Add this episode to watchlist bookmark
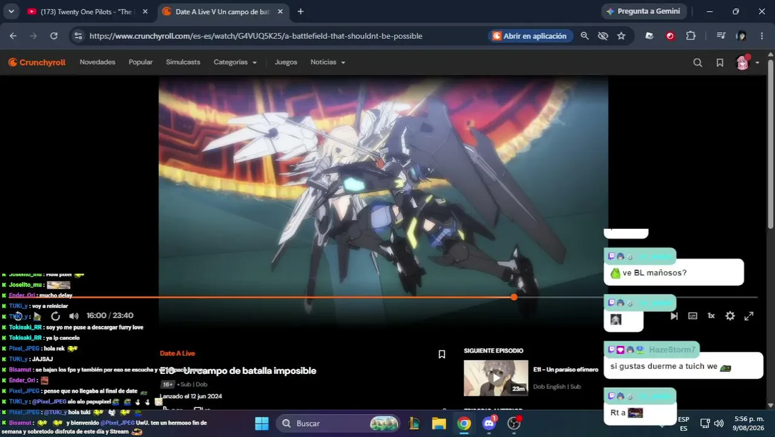This screenshot has width=775, height=437. pos(442,354)
